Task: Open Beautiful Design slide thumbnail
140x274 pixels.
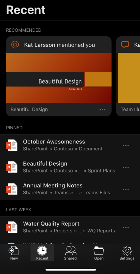Action: (59, 78)
